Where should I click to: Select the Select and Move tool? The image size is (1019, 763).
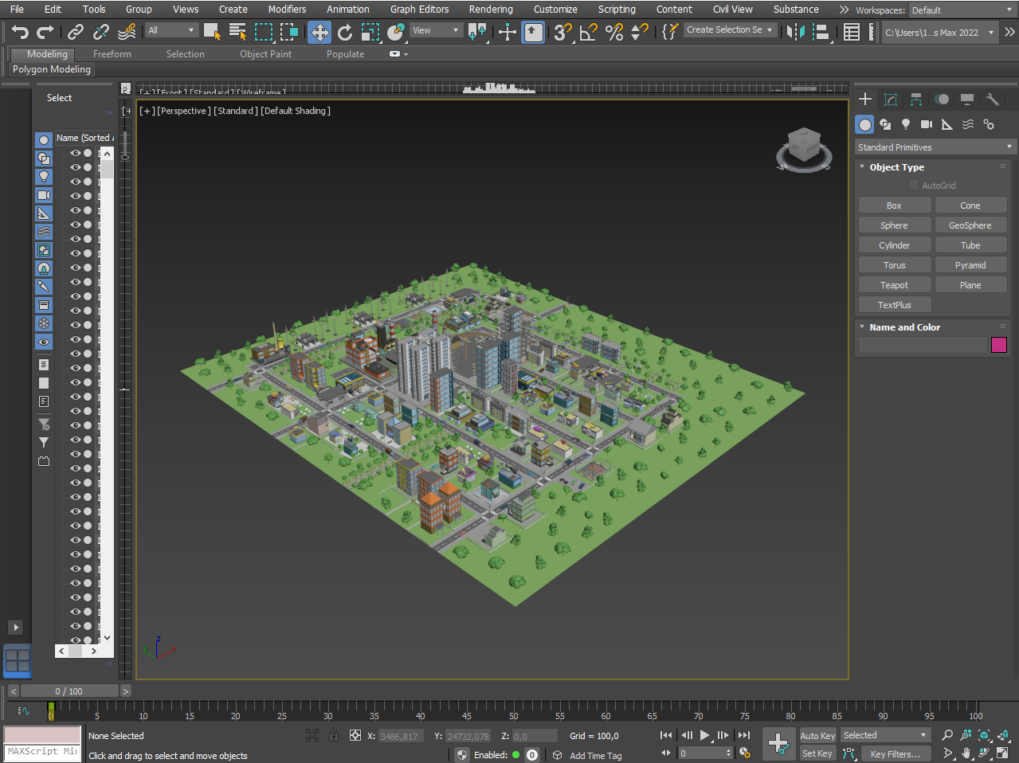pos(319,32)
